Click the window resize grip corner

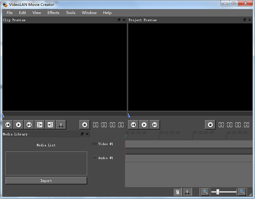(x=250, y=194)
